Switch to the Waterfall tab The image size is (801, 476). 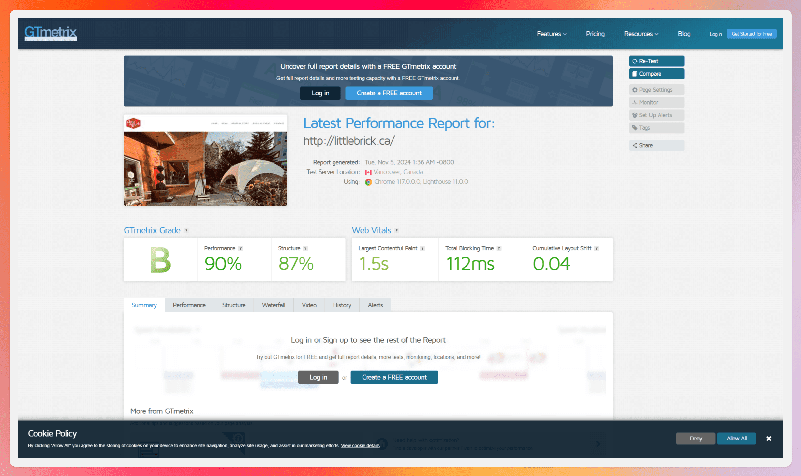(274, 305)
